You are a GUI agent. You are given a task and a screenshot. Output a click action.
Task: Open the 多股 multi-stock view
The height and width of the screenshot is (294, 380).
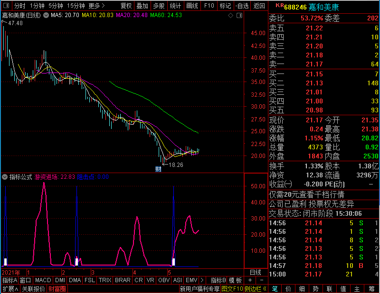point(159,6)
